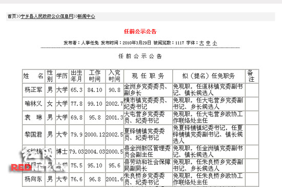Image resolution: width=282 pixels, height=187 pixels.
Task: Click the 女 gender cell for 喻林义
Action: pyautogui.click(x=50, y=104)
